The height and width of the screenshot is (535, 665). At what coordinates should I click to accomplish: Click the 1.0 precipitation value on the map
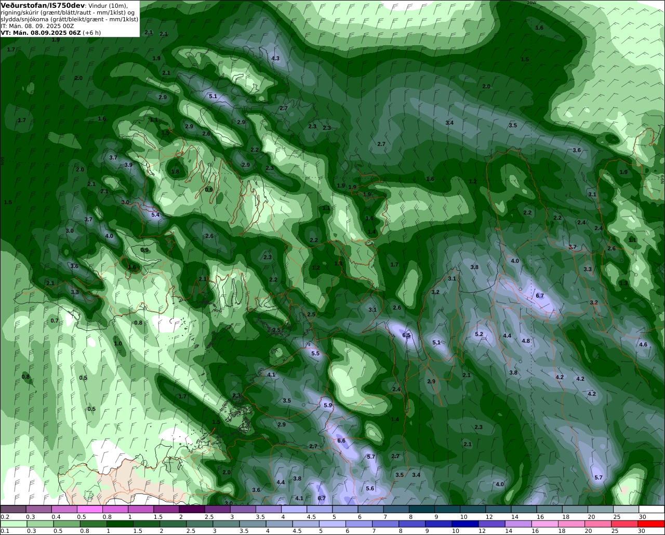coord(118,343)
